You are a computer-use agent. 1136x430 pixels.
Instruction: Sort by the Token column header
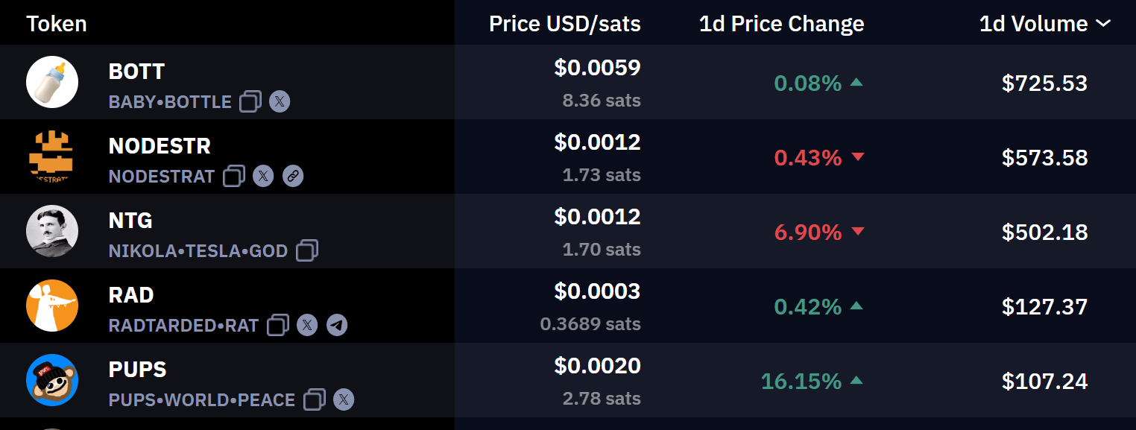(57, 24)
